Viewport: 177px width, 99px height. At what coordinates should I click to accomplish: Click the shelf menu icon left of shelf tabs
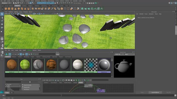2,6
